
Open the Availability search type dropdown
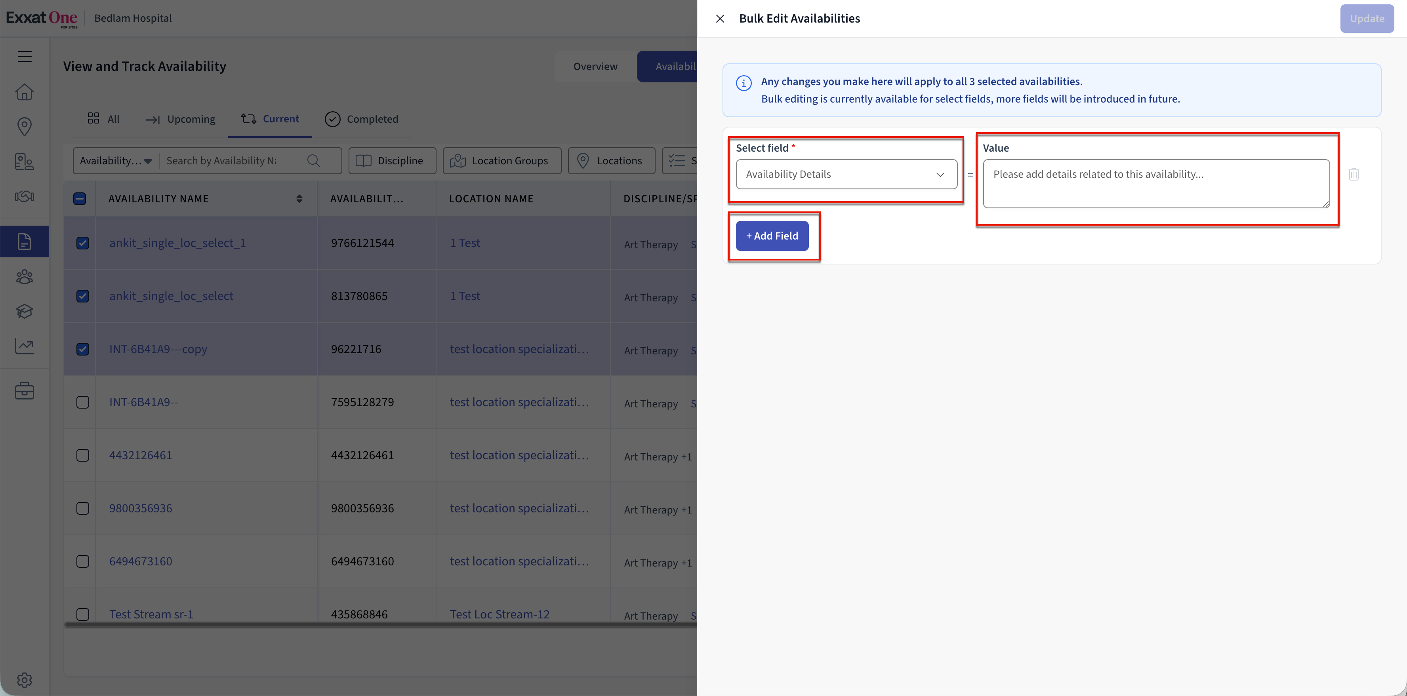coord(116,160)
